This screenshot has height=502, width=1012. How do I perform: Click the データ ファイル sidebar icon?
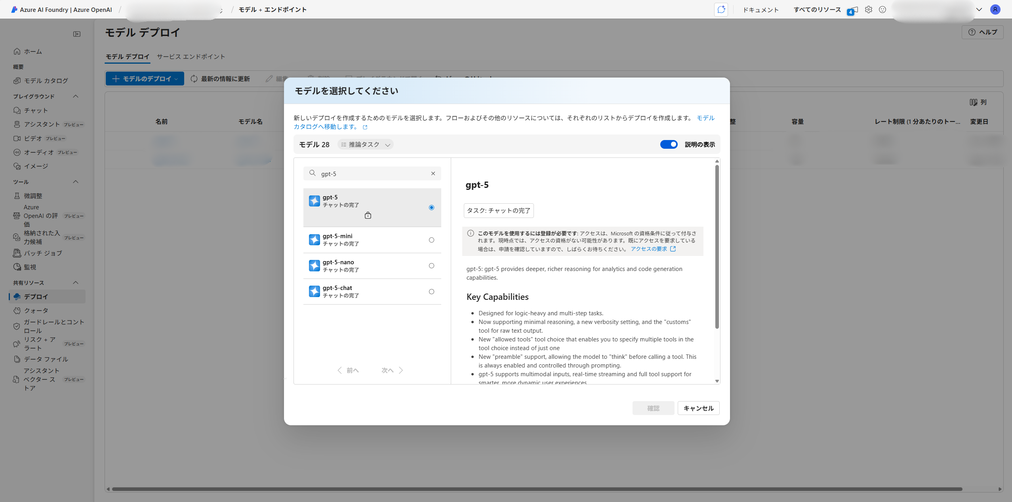click(17, 359)
